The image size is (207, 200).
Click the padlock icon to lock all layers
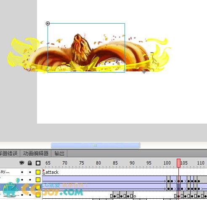[x=29, y=163]
